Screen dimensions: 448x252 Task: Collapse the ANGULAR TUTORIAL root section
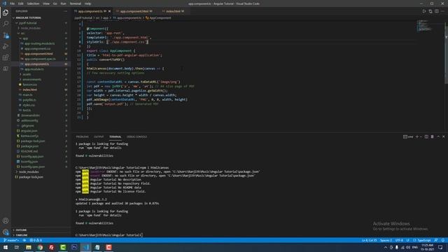click(x=27, y=17)
